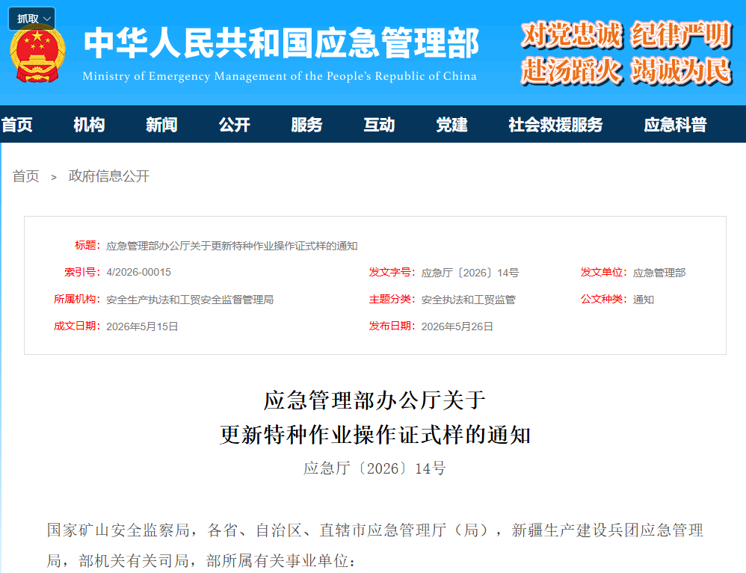Click the 政府信息公开 breadcrumb link
Image resolution: width=746 pixels, height=573 pixels.
(109, 176)
